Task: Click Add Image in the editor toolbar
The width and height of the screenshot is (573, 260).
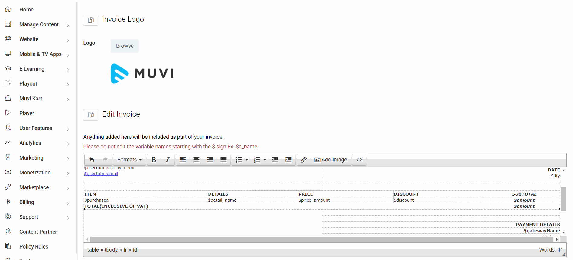Action: (331, 160)
